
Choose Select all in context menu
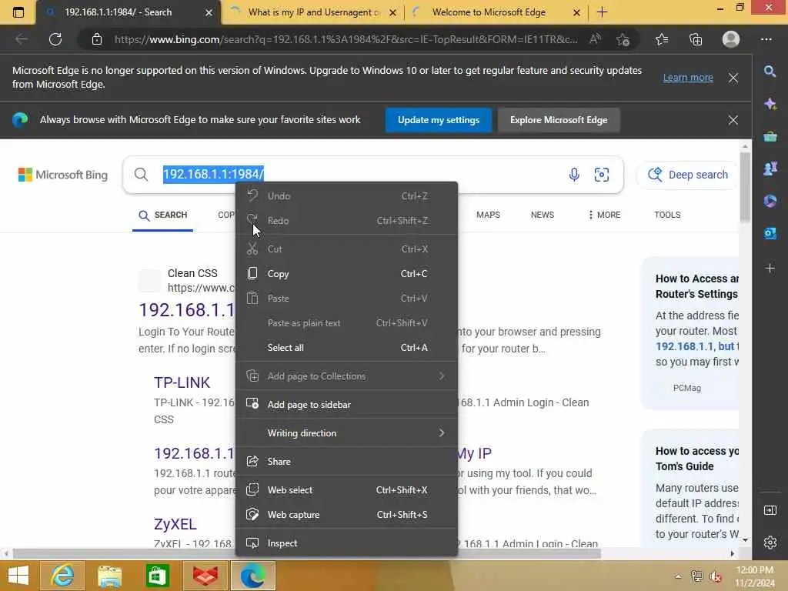[x=347, y=347]
